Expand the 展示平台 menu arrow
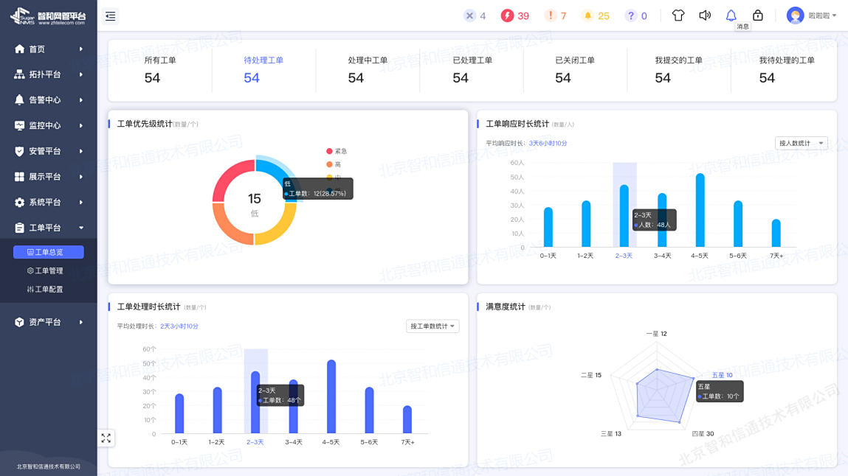The image size is (848, 476). coord(81,177)
